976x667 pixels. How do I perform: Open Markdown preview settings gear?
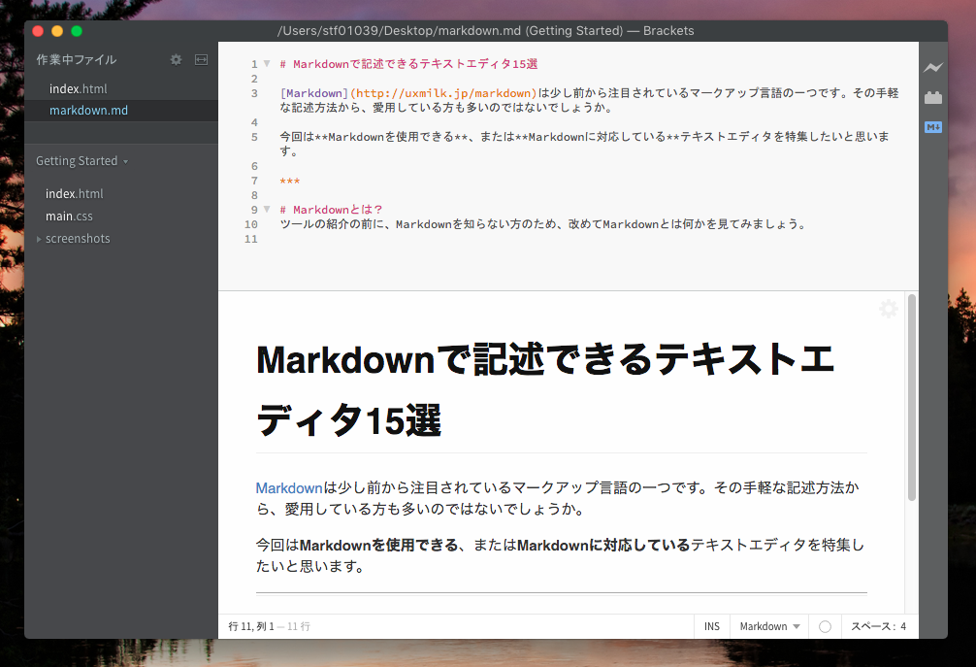[x=888, y=309]
